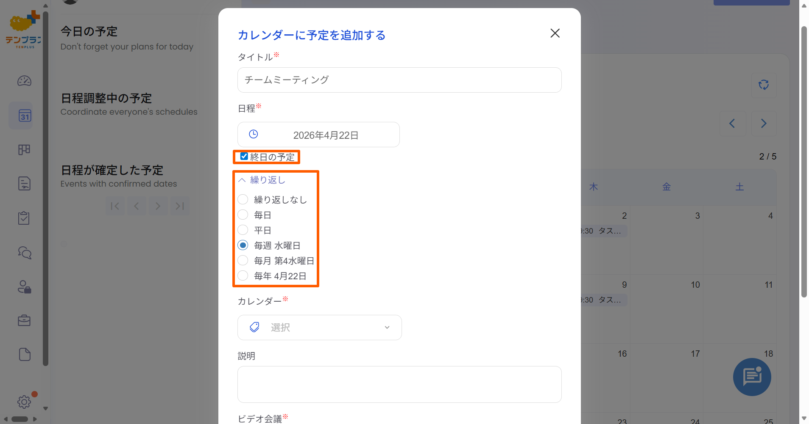Open the member permissions section
This screenshot has width=809, height=424.
pyautogui.click(x=24, y=287)
